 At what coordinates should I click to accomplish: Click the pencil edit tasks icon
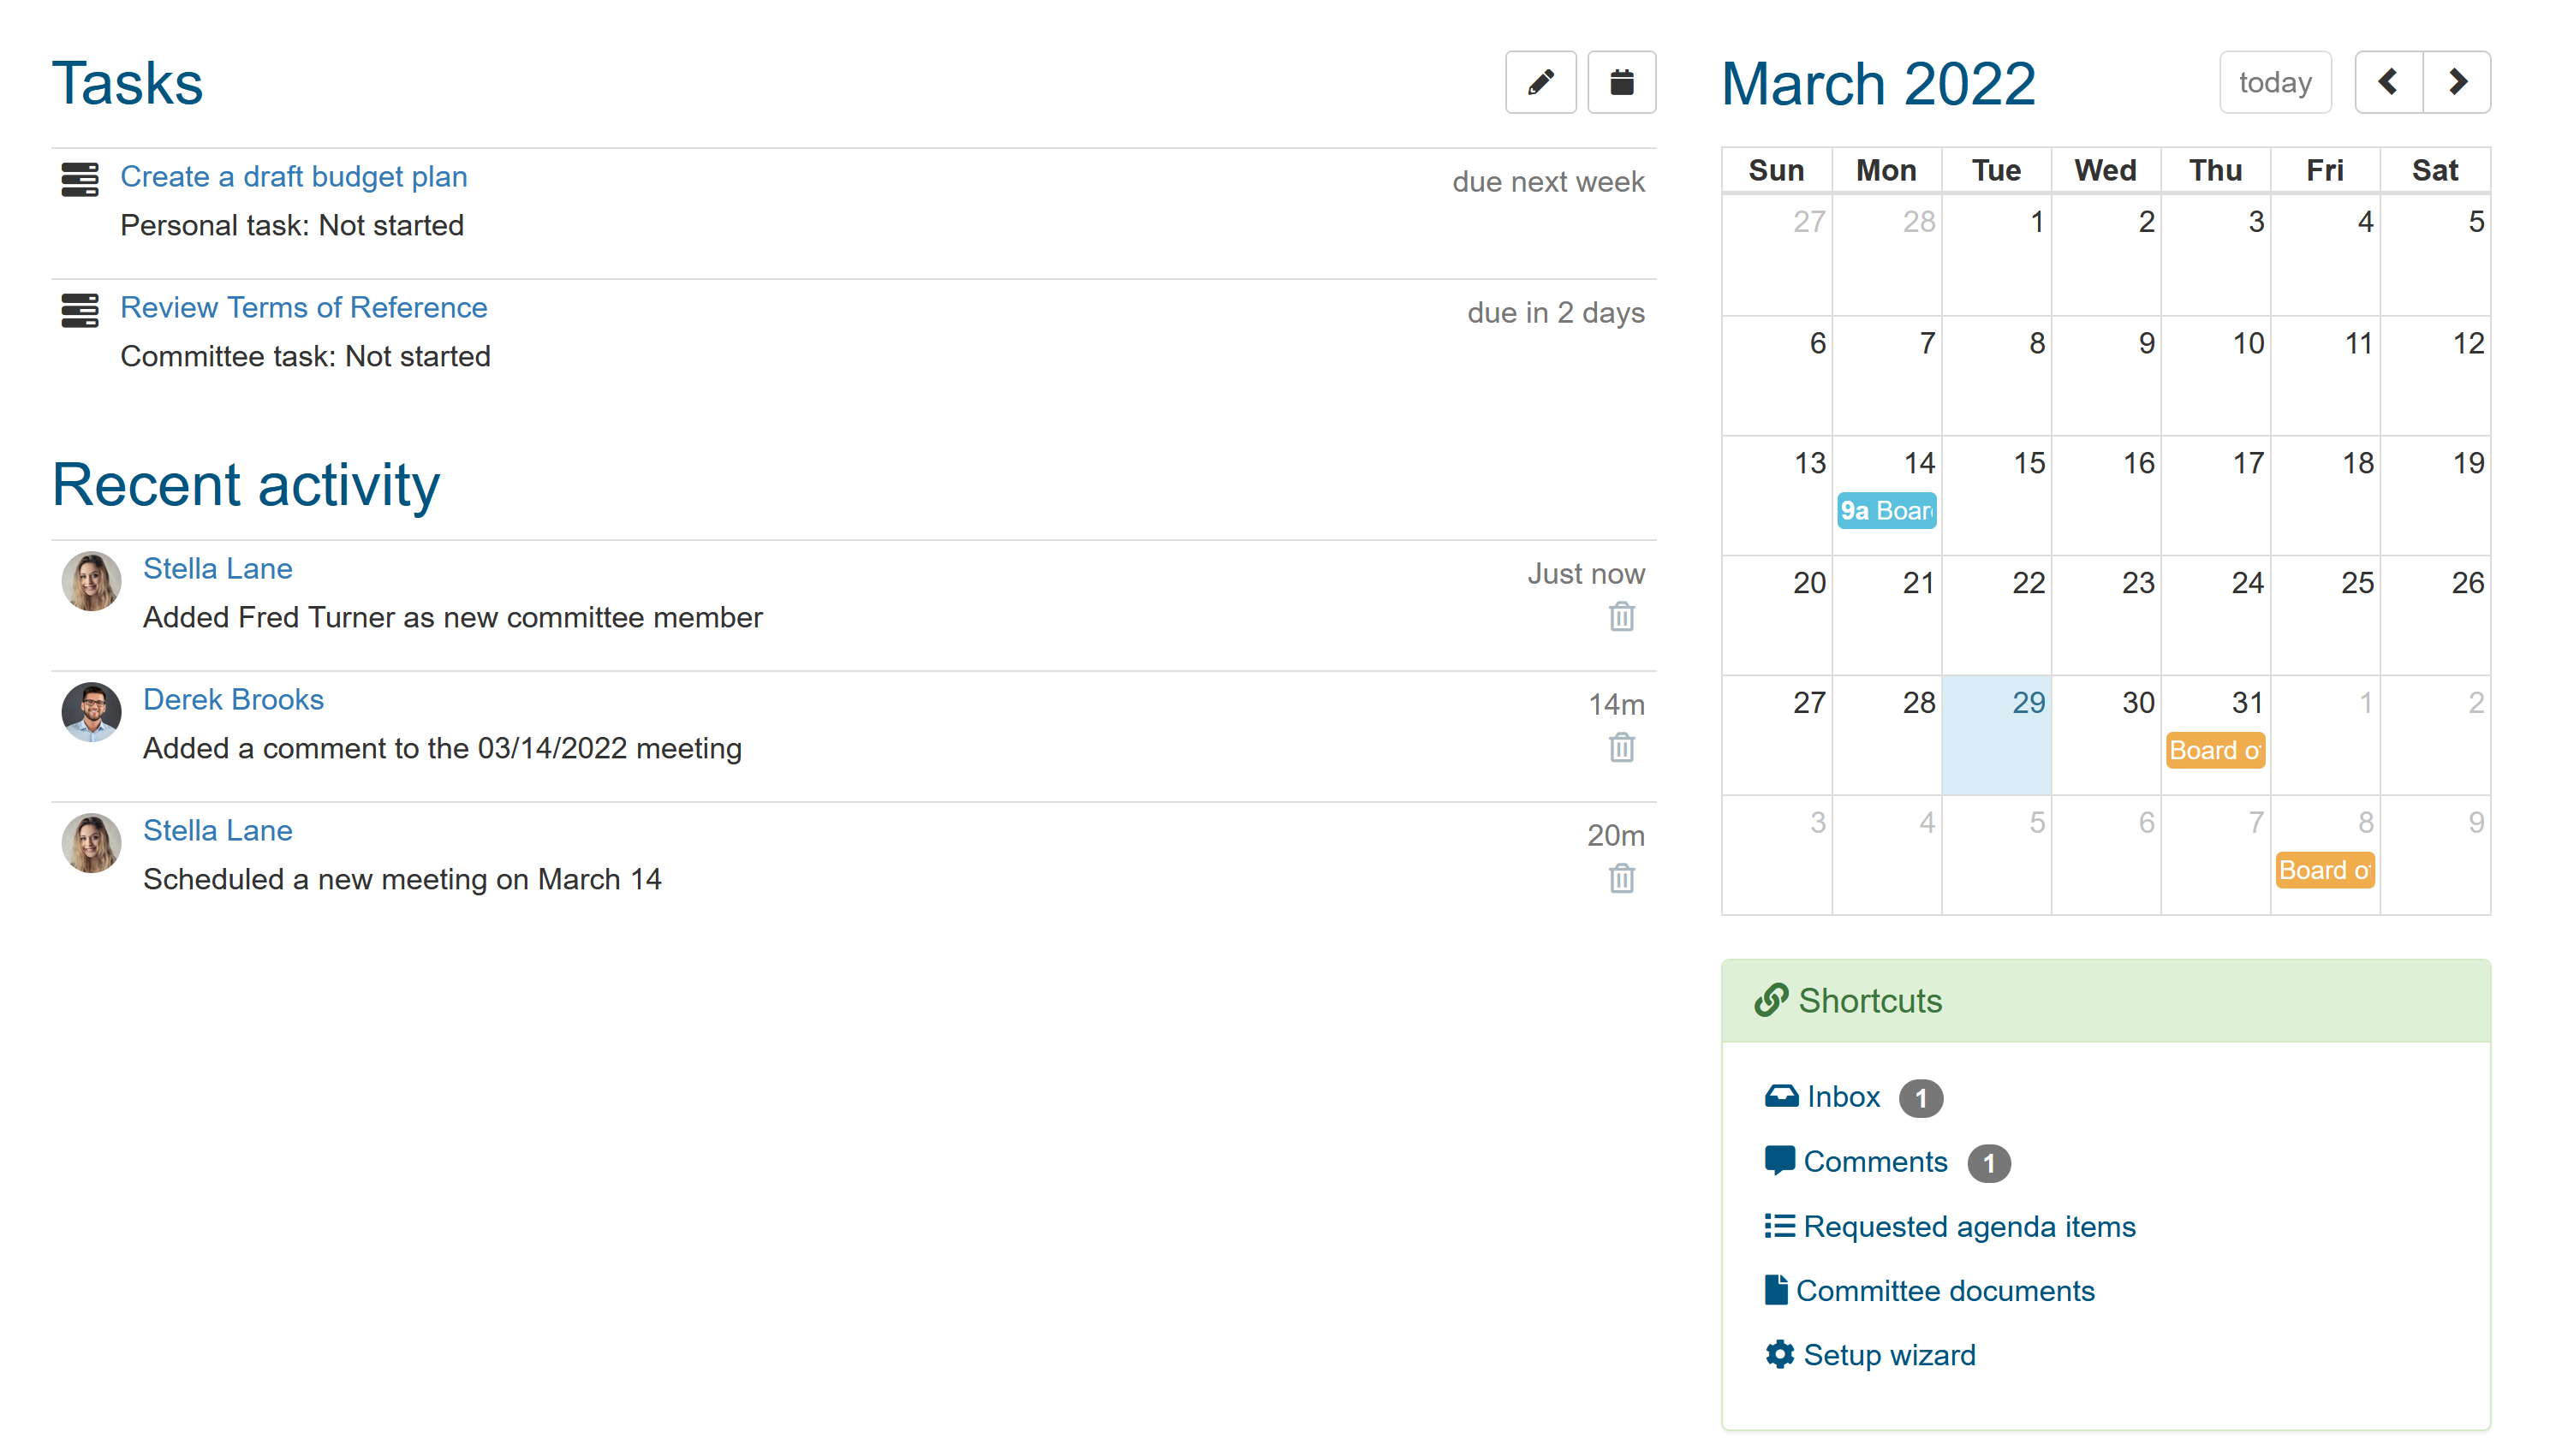(x=1540, y=82)
